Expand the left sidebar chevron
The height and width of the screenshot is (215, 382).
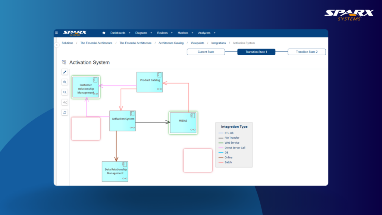coord(57,45)
